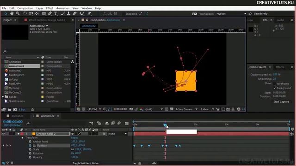This screenshot has width=296, height=166.
Task: Click the new folder icon in Project panel
Action: click(9, 110)
